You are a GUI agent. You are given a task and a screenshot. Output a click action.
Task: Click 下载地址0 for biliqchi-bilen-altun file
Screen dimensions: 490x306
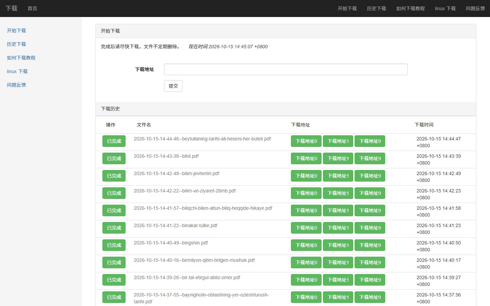[x=306, y=210]
